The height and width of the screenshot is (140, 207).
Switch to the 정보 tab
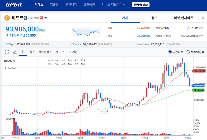click(x=154, y=18)
